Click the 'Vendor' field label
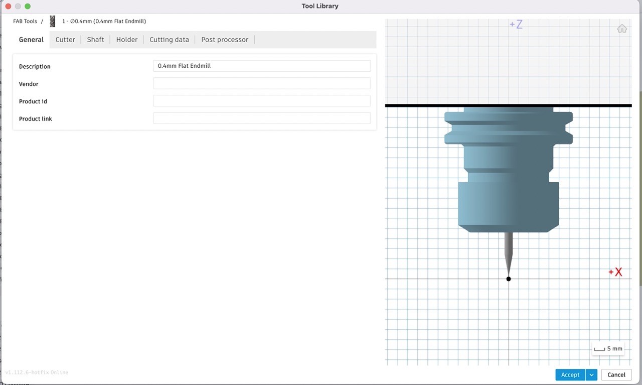 point(29,84)
